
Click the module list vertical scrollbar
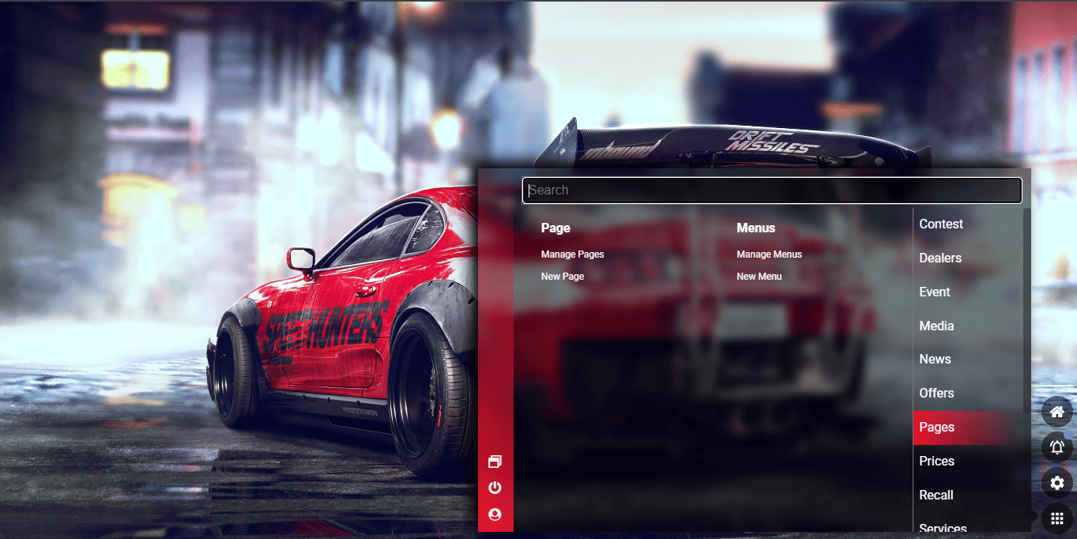pos(1026,308)
